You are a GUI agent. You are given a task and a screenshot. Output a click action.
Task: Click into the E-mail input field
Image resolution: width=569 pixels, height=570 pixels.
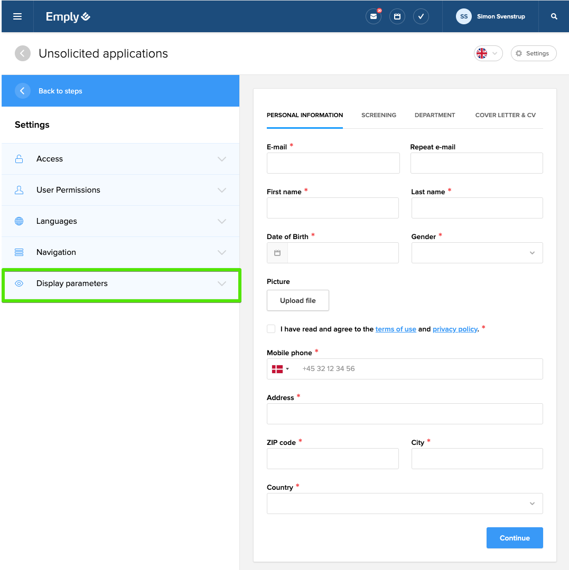coord(333,163)
